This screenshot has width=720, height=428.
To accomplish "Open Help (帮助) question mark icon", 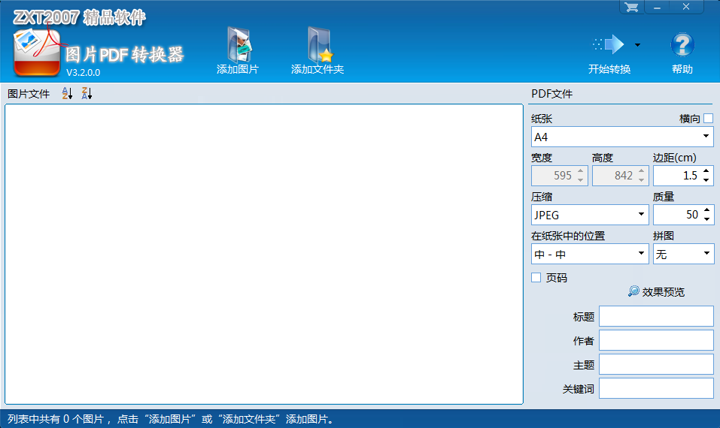I will coord(682,45).
